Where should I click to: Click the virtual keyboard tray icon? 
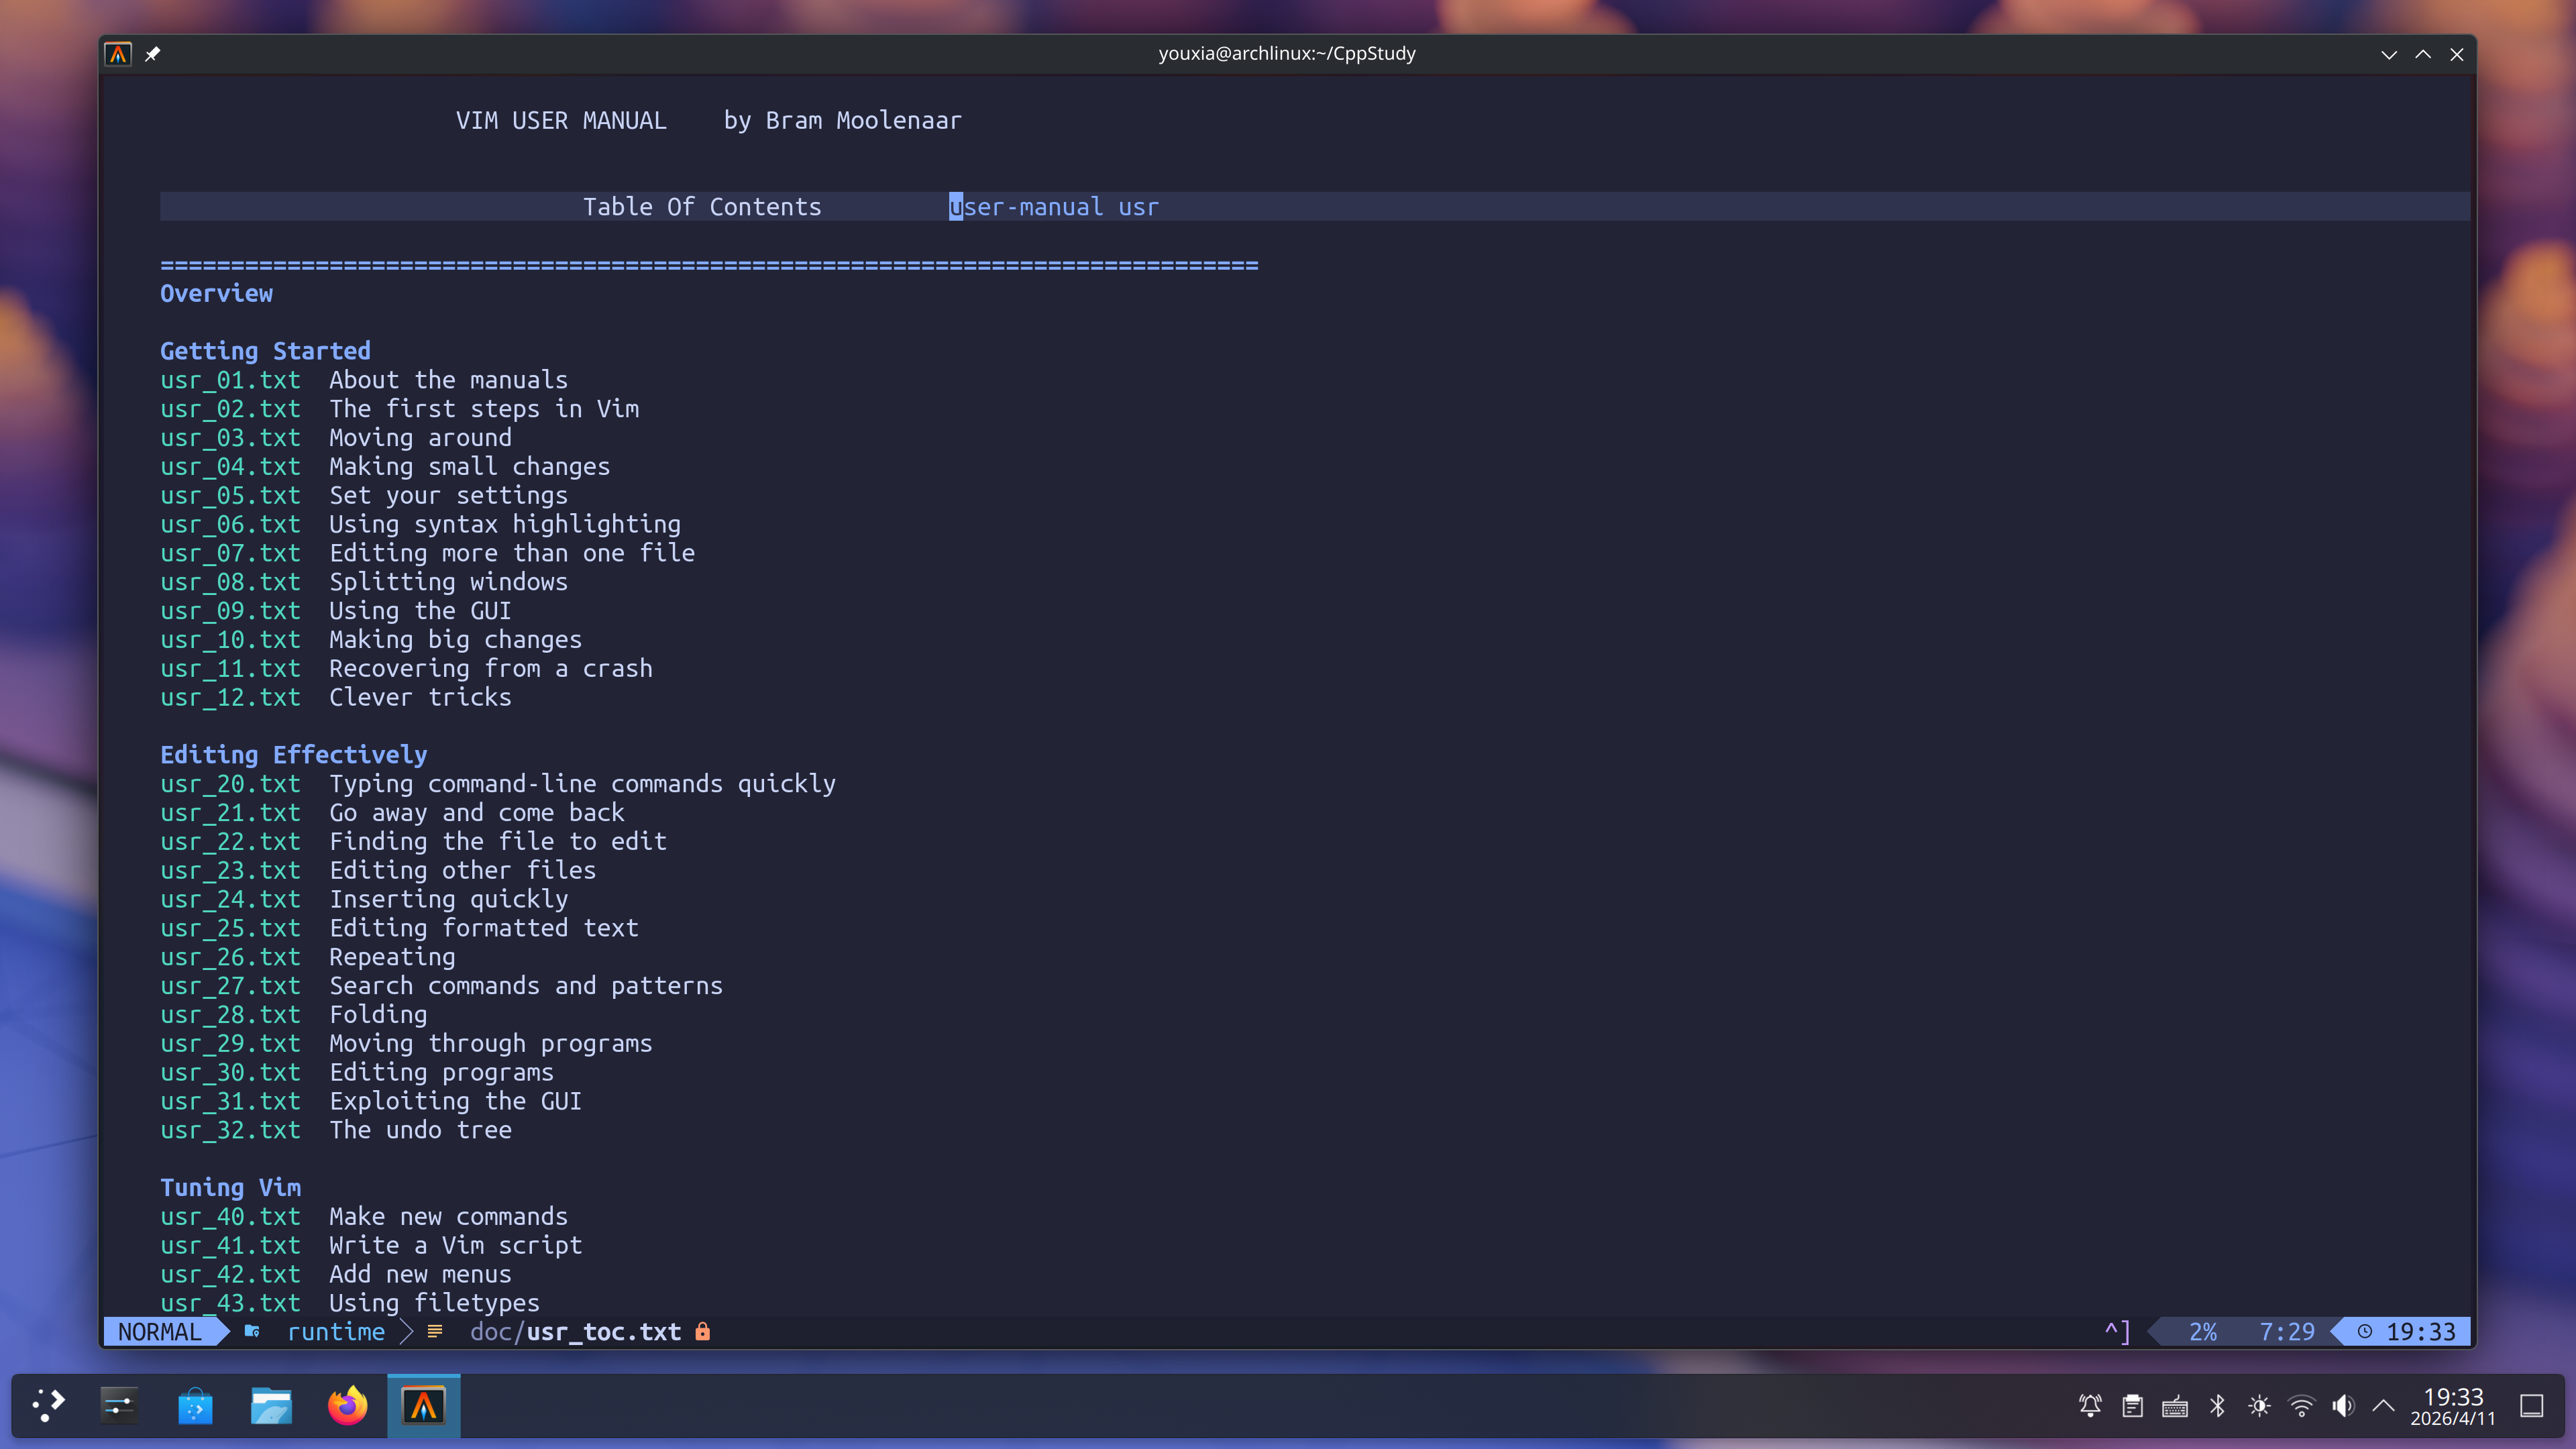[x=2174, y=1406]
